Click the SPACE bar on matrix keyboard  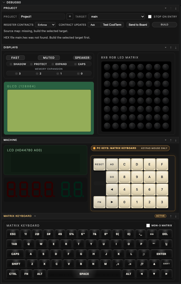(84, 274)
